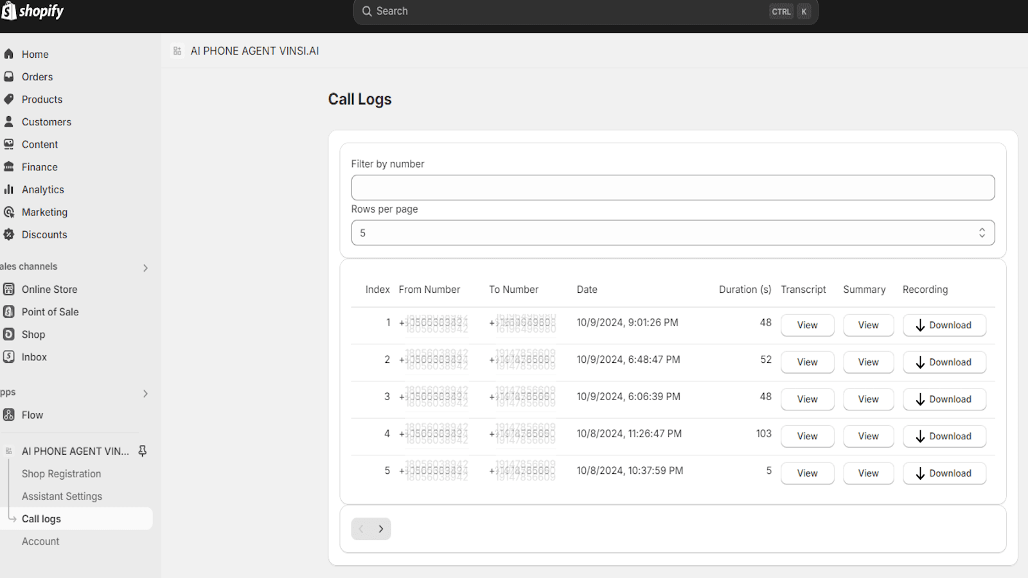This screenshot has height=578, width=1028.
Task: Switch to the Assistant Settings page
Action: coord(62,496)
